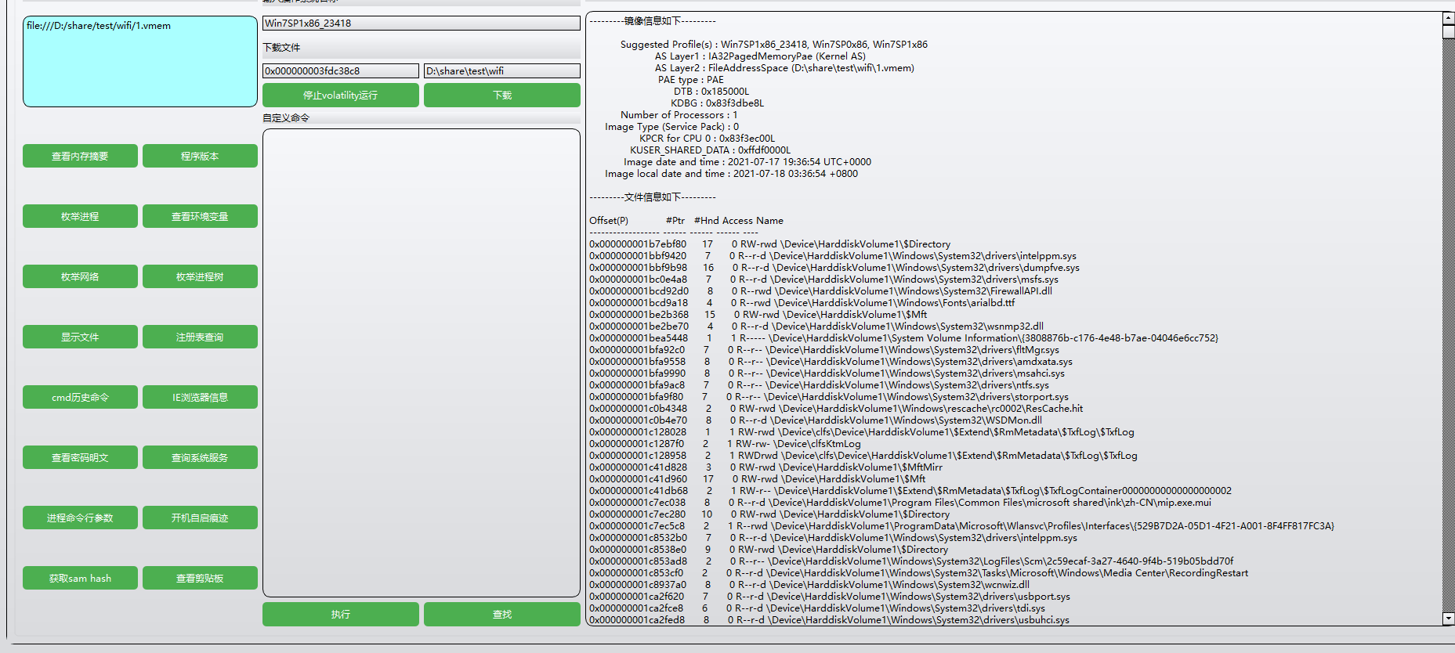Click the LogFiles\Scm row
1455x653 pixels.
[x=911, y=561]
